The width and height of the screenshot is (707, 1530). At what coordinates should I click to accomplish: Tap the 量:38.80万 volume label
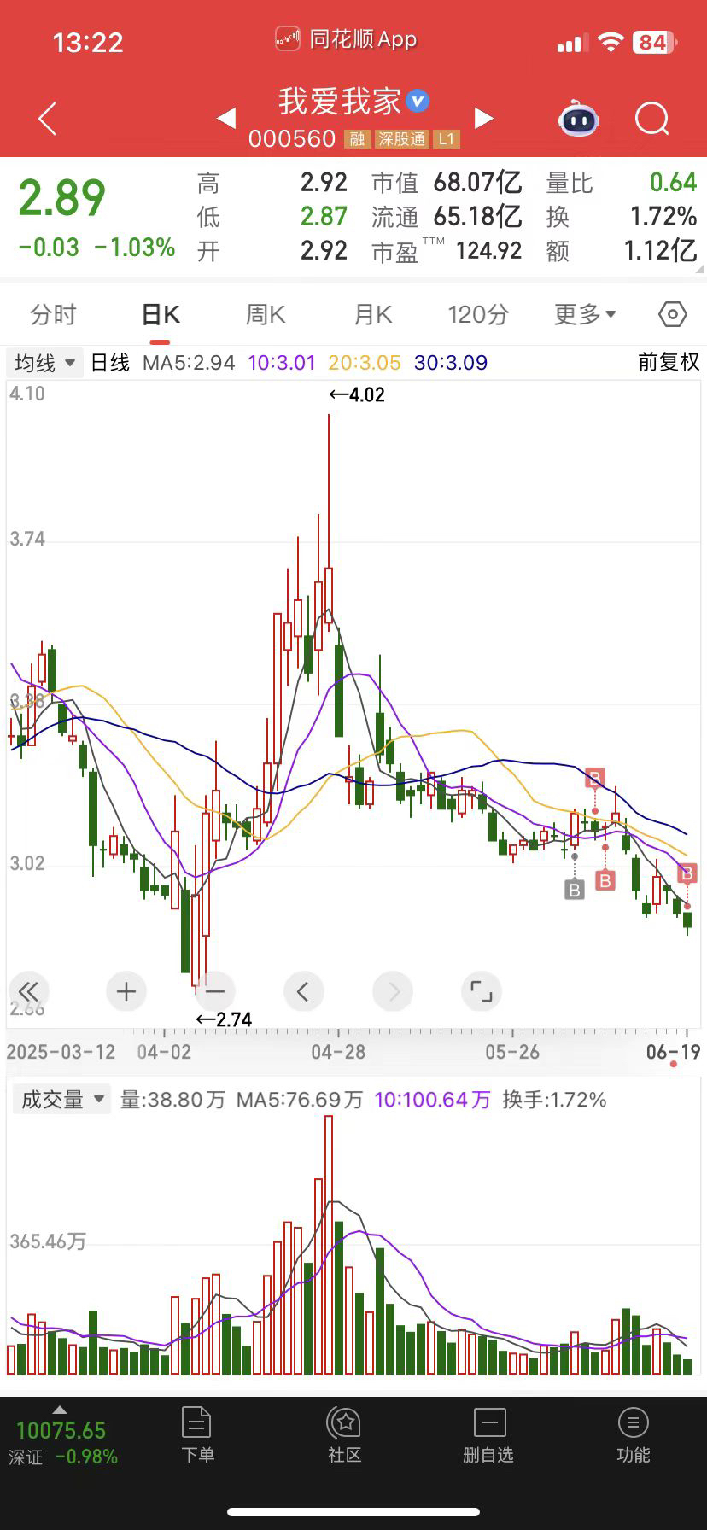click(x=172, y=1100)
